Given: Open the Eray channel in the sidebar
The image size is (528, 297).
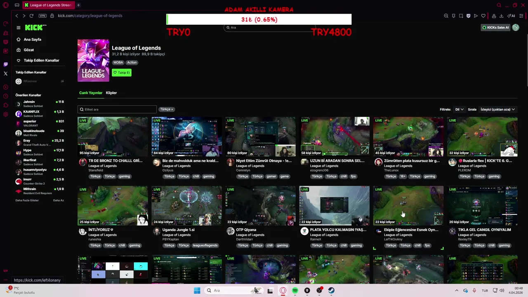Looking at the screenshot, I should coord(40,142).
